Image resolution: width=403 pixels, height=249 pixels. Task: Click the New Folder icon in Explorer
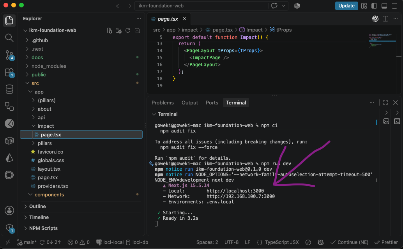(118, 30)
